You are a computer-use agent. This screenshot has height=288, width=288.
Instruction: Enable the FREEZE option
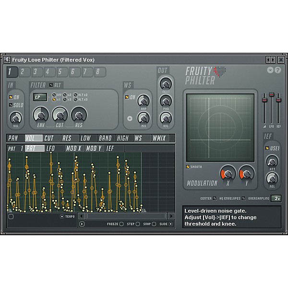click(121, 224)
